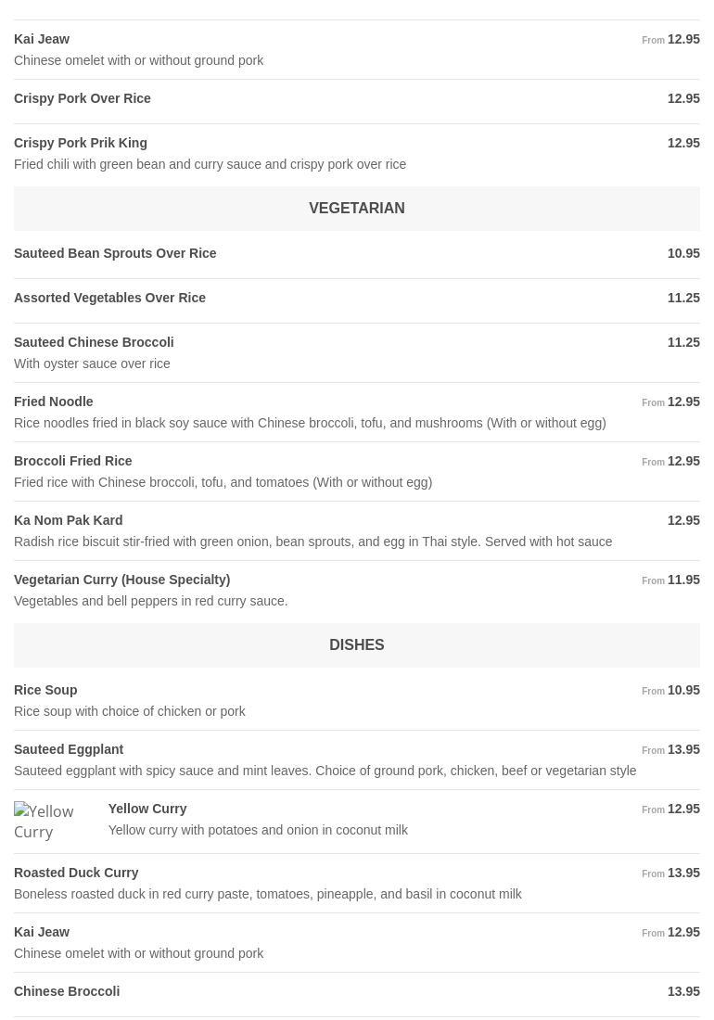Open Vegetarian Curry (House Specialty)
This screenshot has height=1020, width=714.
point(121,580)
